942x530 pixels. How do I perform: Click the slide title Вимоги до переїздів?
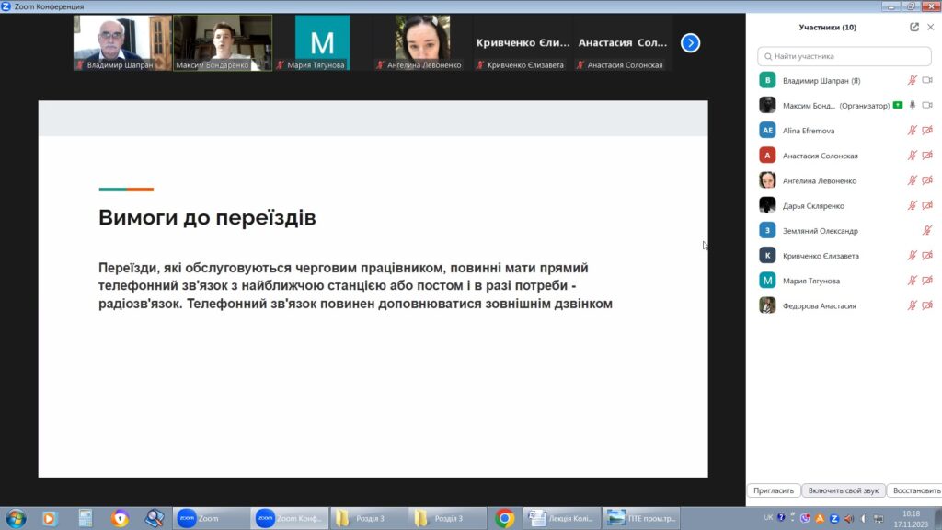coord(207,217)
